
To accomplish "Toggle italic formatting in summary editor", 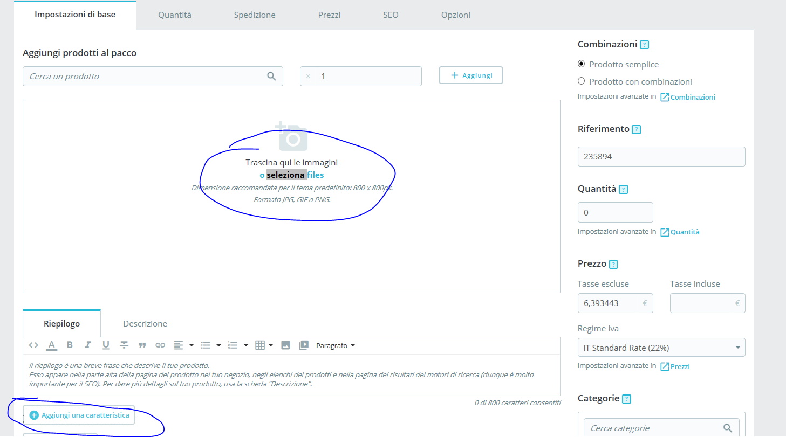I will click(87, 345).
